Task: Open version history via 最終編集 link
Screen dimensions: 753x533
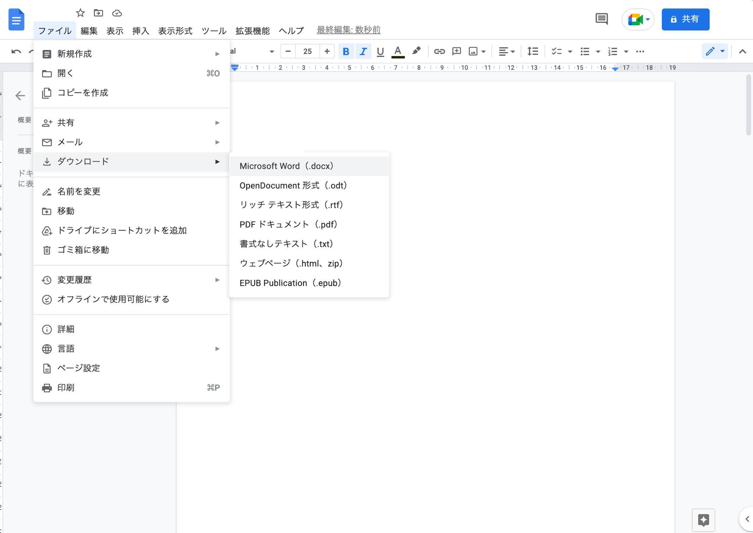Action: click(x=348, y=30)
